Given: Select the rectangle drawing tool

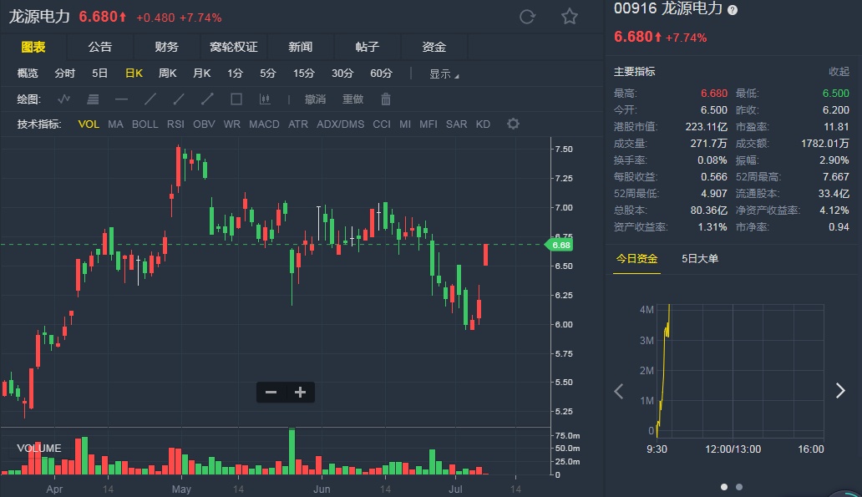Looking at the screenshot, I should pyautogui.click(x=236, y=99).
